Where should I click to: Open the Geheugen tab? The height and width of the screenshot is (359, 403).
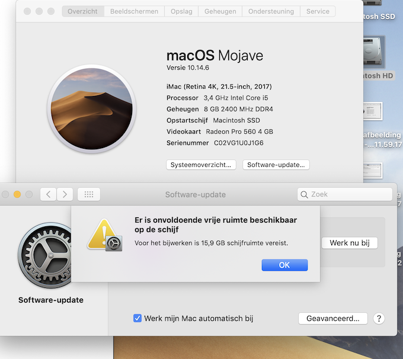coord(220,11)
